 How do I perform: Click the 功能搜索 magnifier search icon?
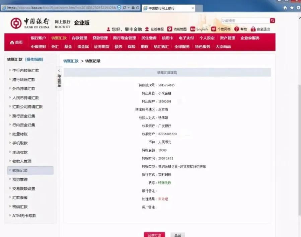[272, 20]
